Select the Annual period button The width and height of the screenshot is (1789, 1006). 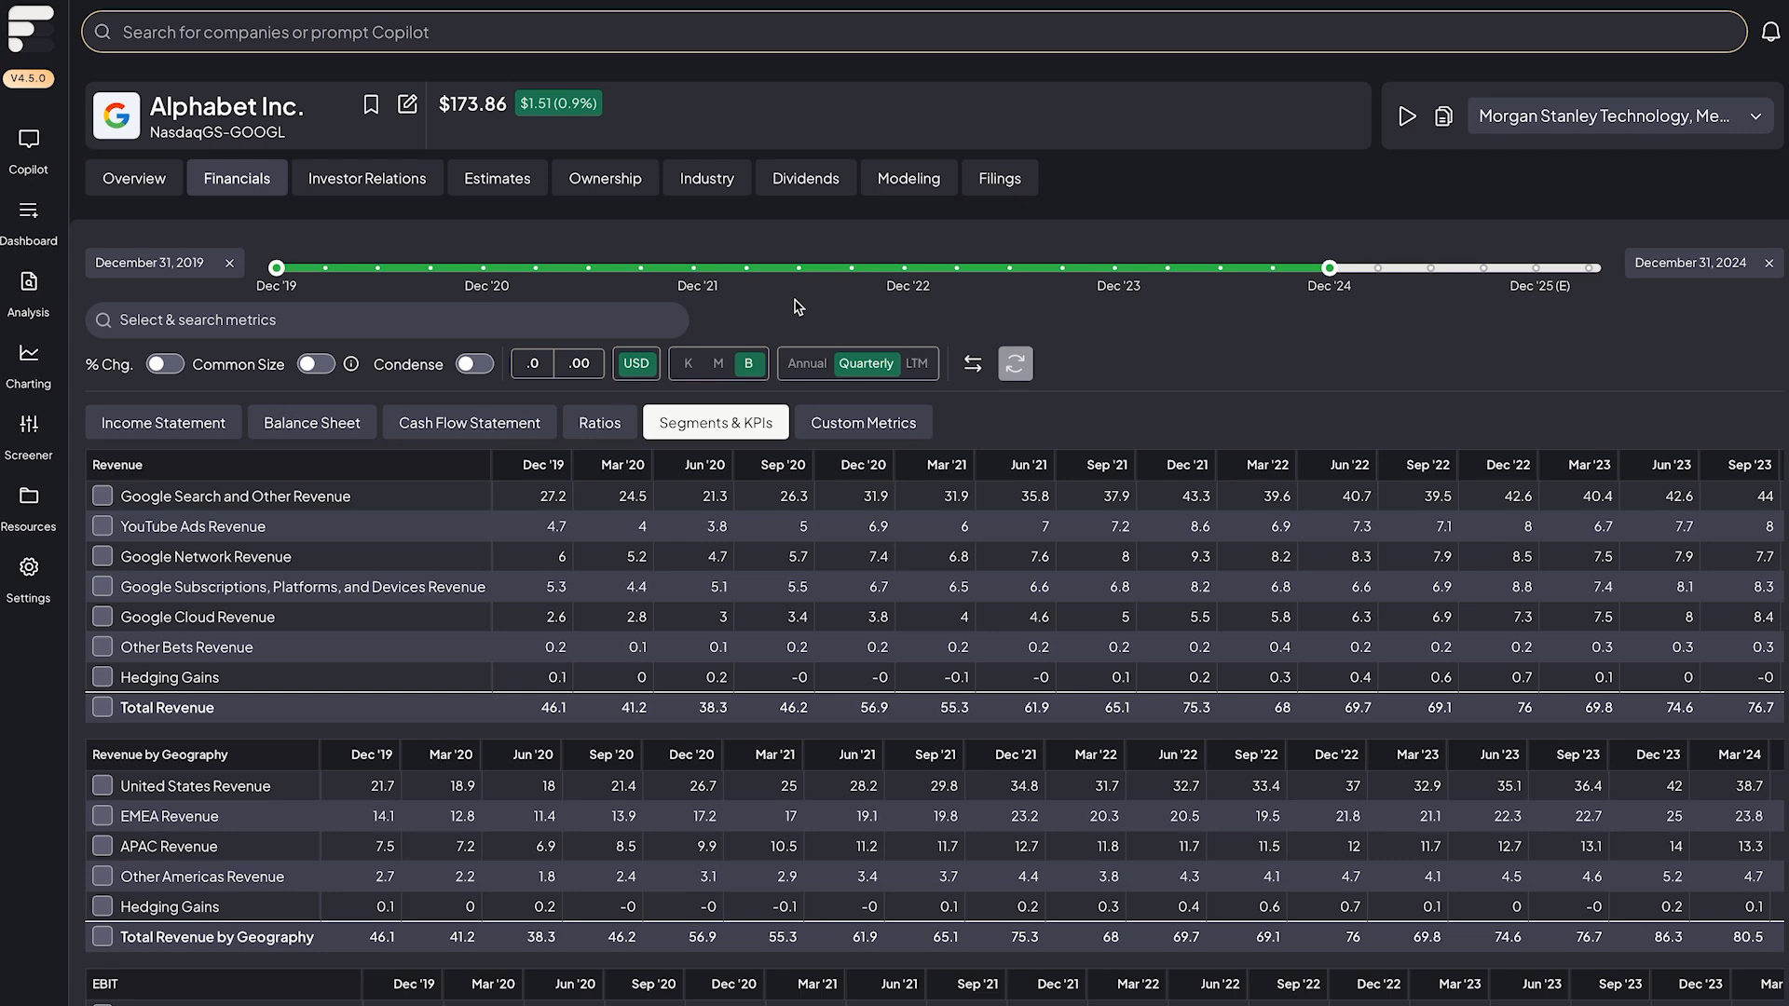point(806,364)
